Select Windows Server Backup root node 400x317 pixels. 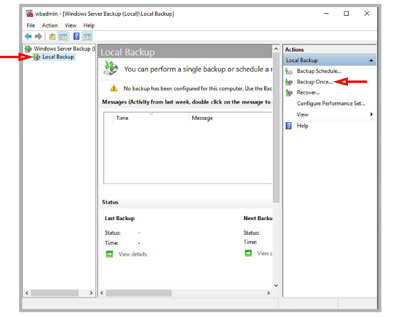[x=64, y=49]
